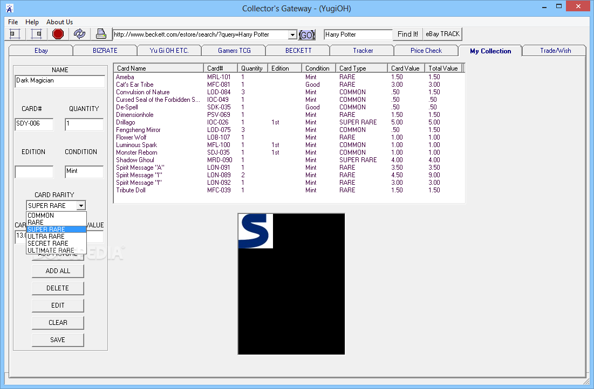Click the Find It! button
594x389 pixels.
point(408,34)
